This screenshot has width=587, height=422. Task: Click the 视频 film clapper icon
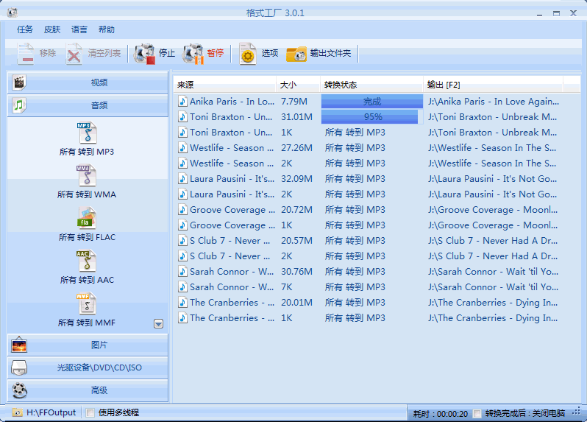click(18, 82)
